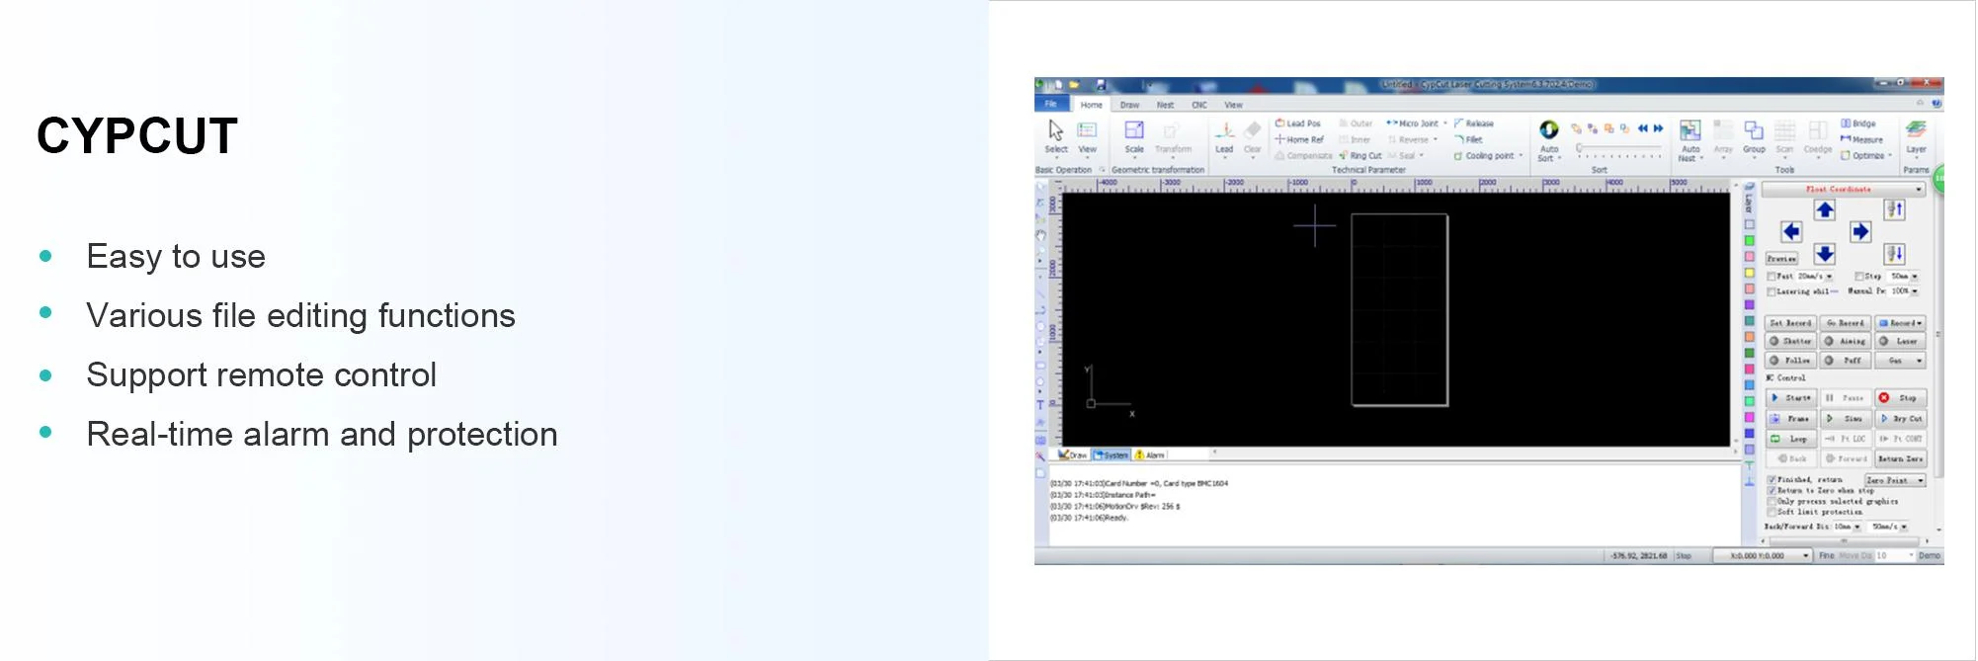Viewport: 1978px width, 661px height.
Task: Click the Measure tool
Action: (1861, 139)
